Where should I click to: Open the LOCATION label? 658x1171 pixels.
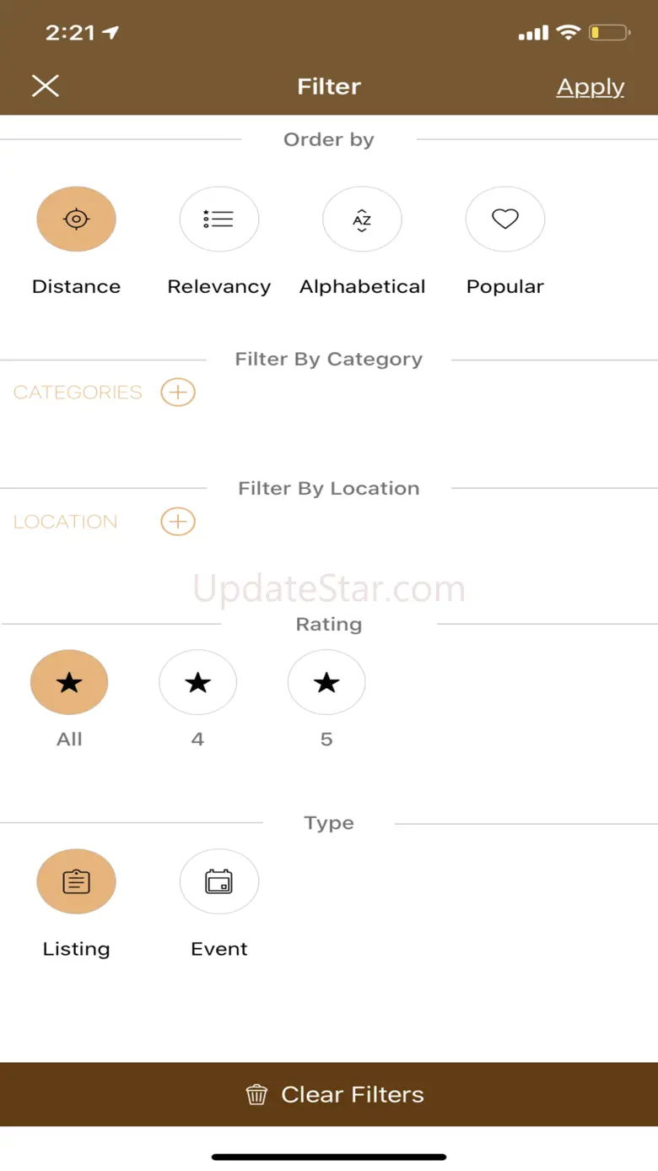click(x=66, y=522)
